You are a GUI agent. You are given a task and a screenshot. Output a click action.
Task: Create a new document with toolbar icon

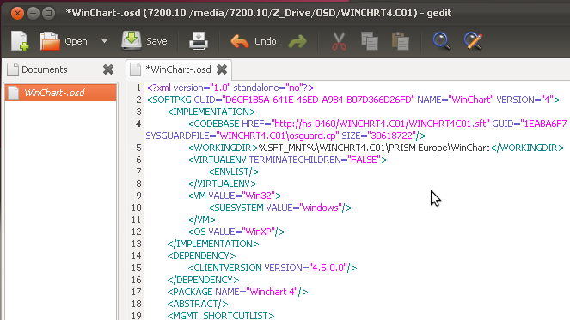(x=20, y=41)
